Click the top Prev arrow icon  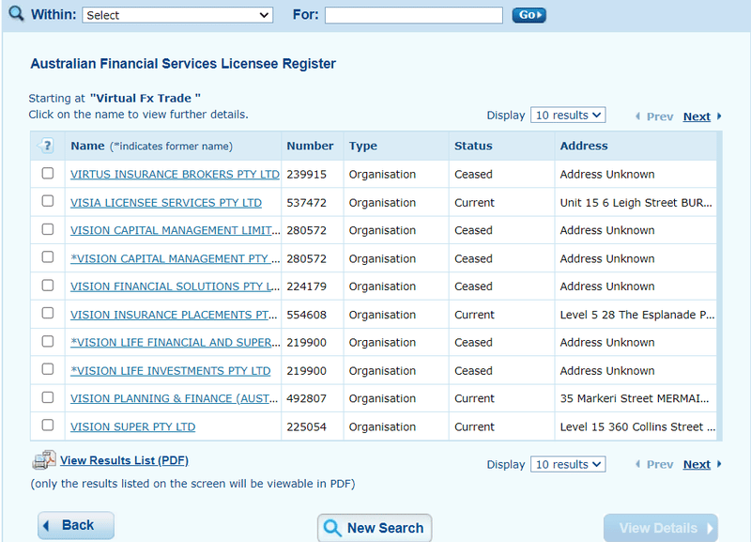(x=637, y=116)
